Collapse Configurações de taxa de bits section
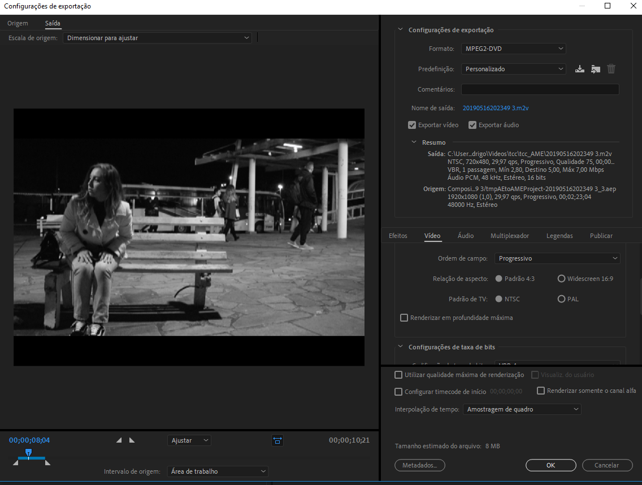 400,347
